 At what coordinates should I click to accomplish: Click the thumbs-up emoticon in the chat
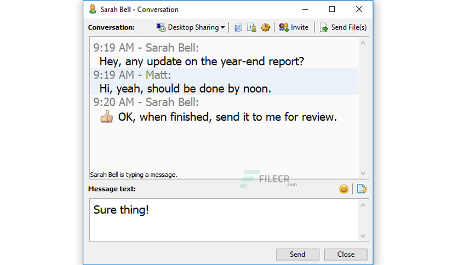[x=107, y=117]
